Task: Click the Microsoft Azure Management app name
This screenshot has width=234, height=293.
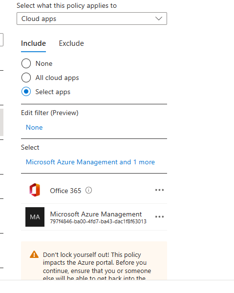Action: pyautogui.click(x=96, y=214)
